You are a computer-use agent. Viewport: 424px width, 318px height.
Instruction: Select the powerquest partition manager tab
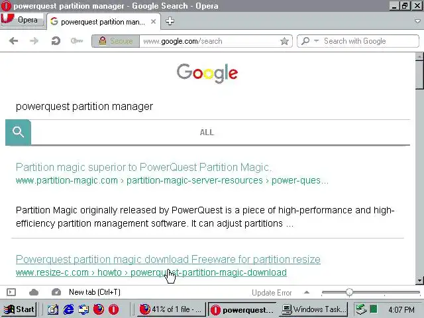pyautogui.click(x=103, y=22)
